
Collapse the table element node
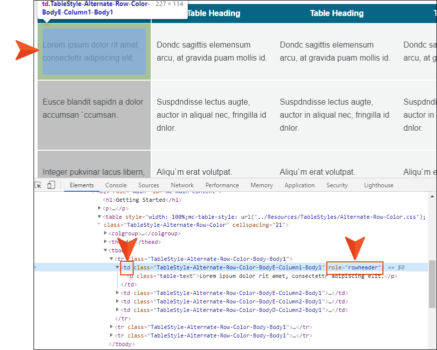(x=100, y=217)
